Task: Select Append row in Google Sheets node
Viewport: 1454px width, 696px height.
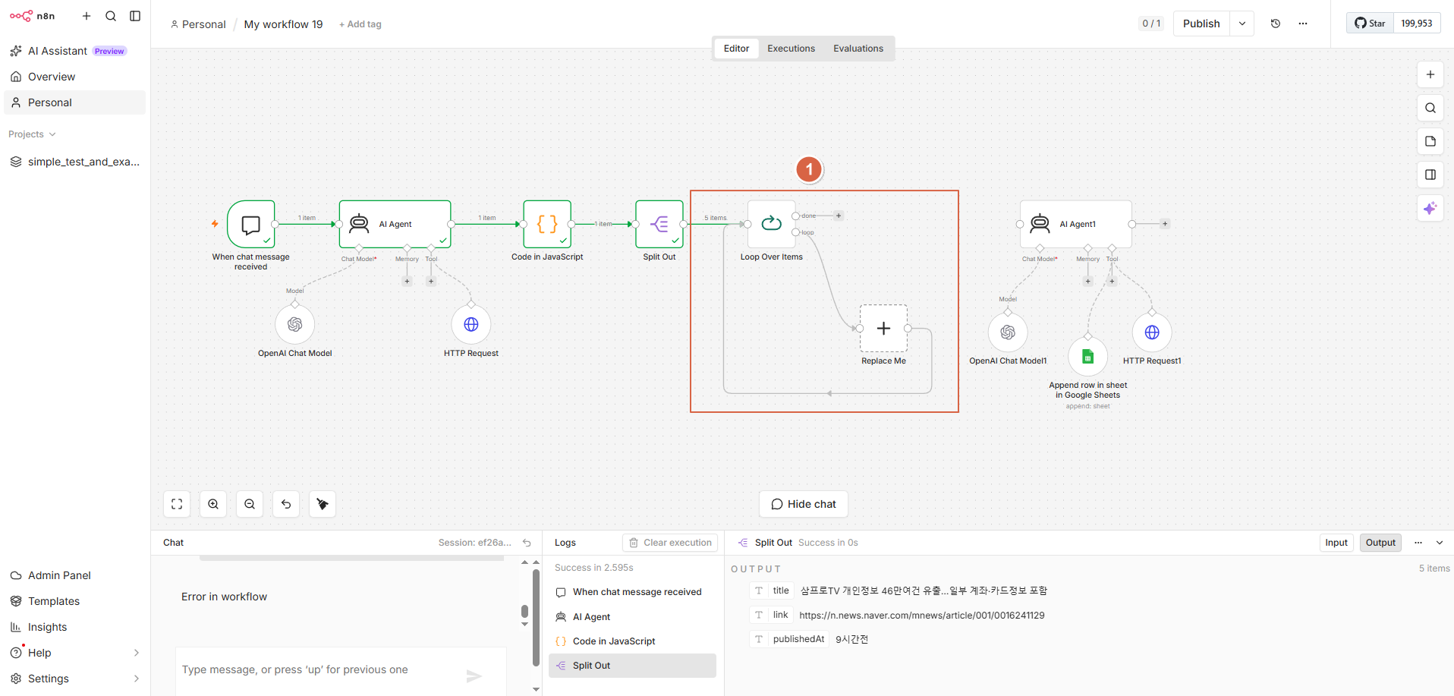Action: click(1087, 357)
